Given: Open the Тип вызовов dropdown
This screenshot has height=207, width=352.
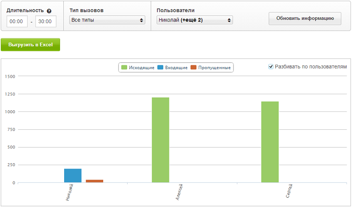Looking at the screenshot, I should (107, 20).
